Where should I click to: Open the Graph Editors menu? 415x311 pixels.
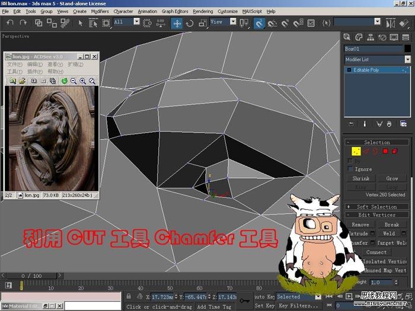click(175, 11)
